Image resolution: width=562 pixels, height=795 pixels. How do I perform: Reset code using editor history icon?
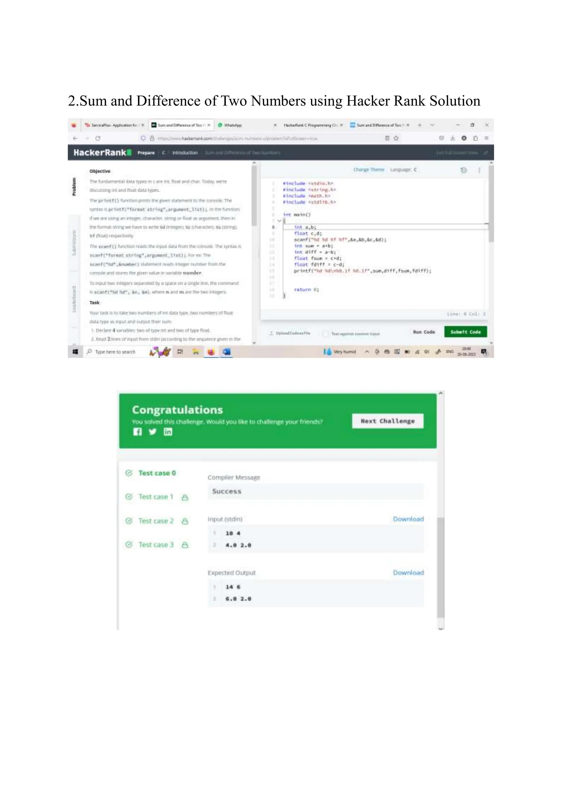[x=464, y=170]
